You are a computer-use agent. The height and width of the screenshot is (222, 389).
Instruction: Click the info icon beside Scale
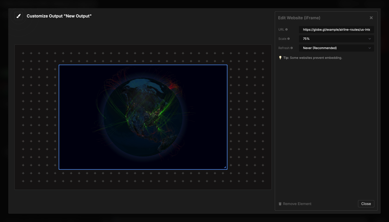[x=289, y=39]
